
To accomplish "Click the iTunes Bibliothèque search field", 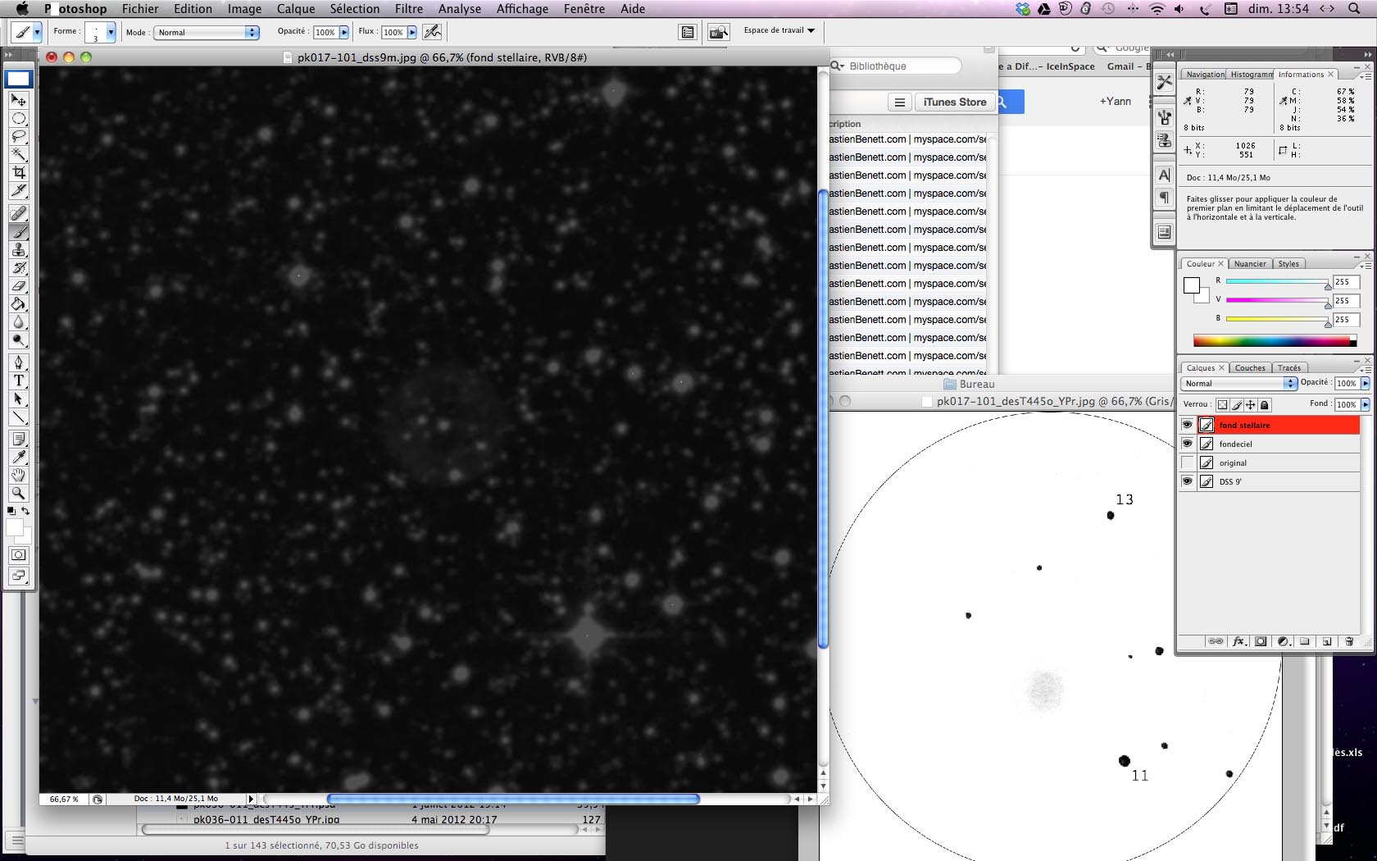I will [895, 66].
